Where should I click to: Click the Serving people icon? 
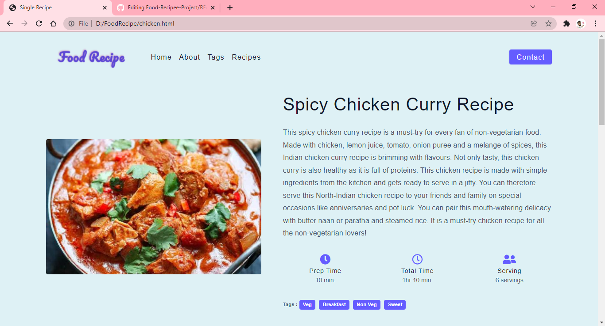coord(509,259)
